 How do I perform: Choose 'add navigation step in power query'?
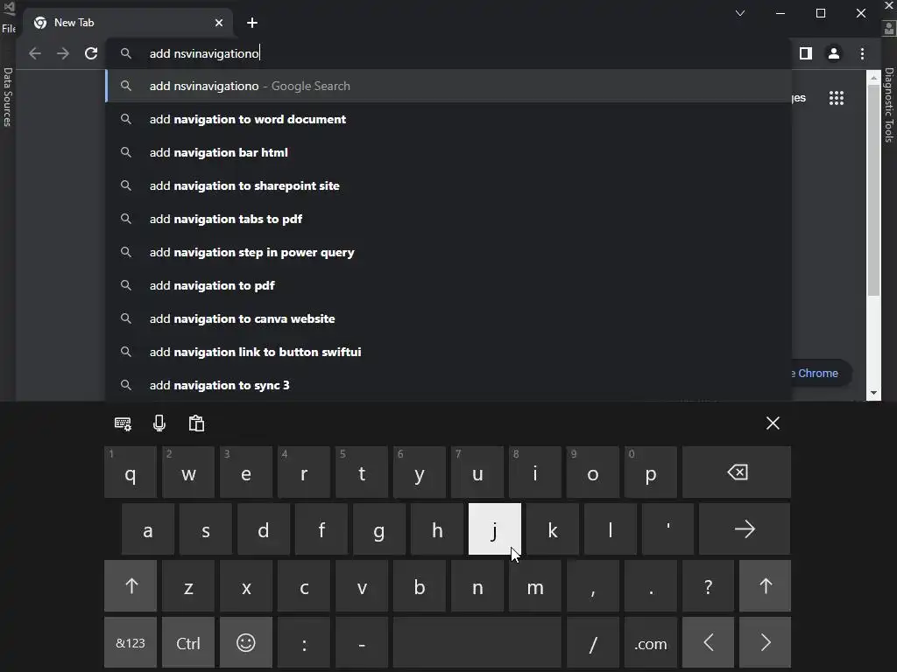[x=449, y=252]
